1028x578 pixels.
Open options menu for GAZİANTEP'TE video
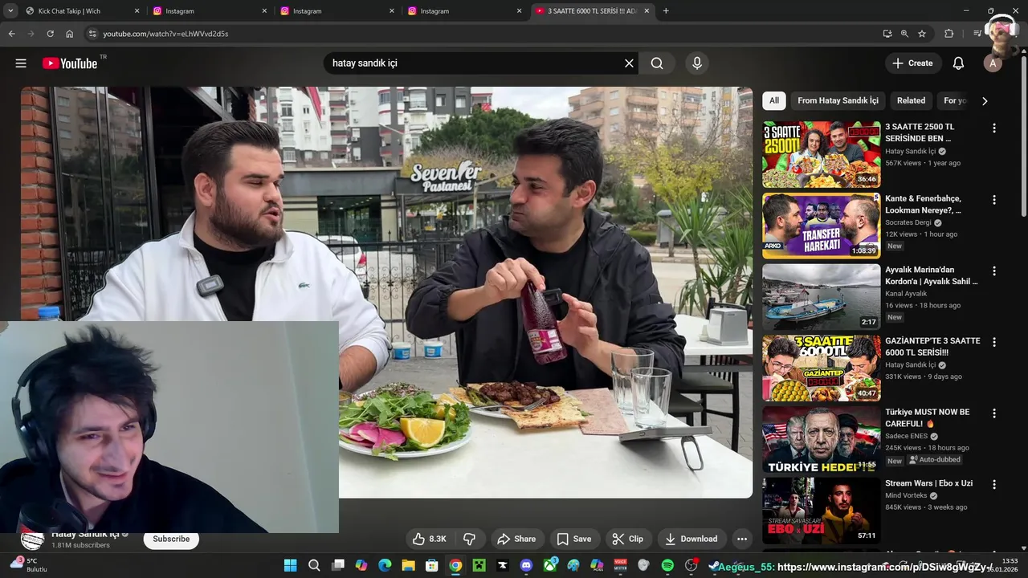(993, 342)
